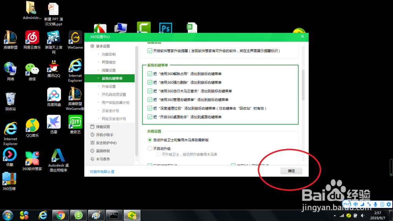Launch WeGame desktop icon
The height and width of the screenshot is (221, 393).
pos(75,40)
